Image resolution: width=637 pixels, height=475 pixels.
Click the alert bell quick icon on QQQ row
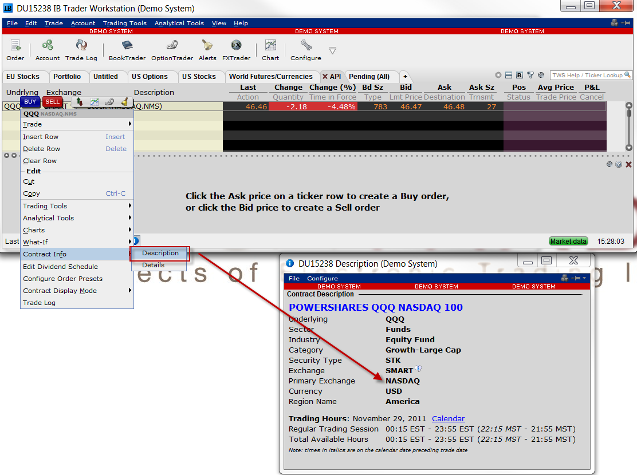click(x=124, y=102)
